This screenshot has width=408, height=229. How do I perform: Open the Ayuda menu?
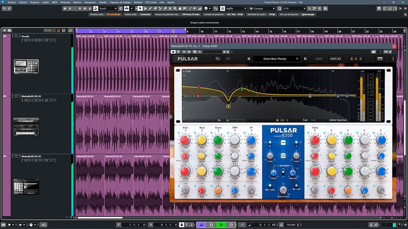click(x=171, y=2)
